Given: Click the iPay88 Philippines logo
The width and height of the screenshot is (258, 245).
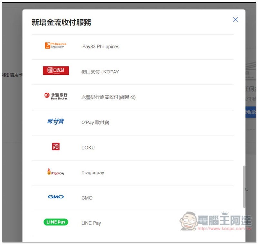Looking at the screenshot, I should click(56, 45).
